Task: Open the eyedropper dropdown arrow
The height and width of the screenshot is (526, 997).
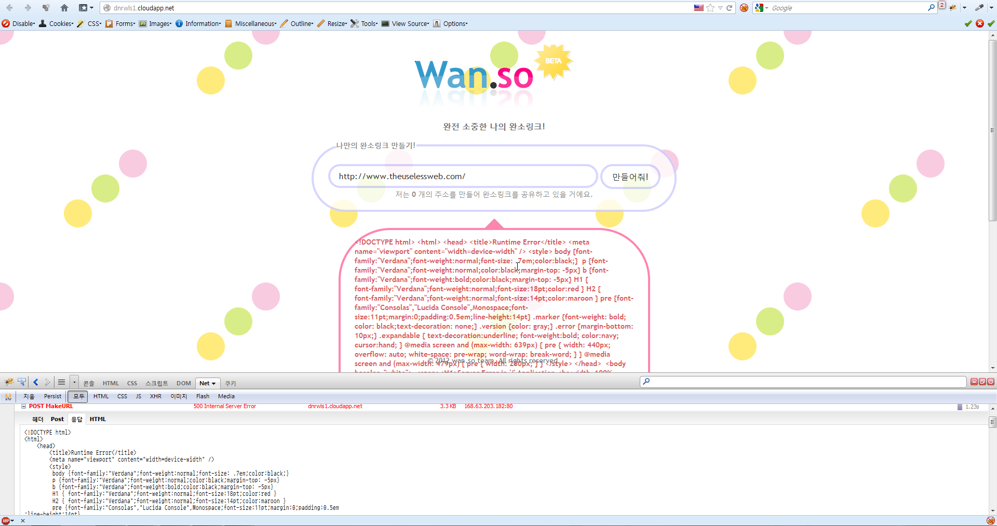Action: tap(991, 8)
